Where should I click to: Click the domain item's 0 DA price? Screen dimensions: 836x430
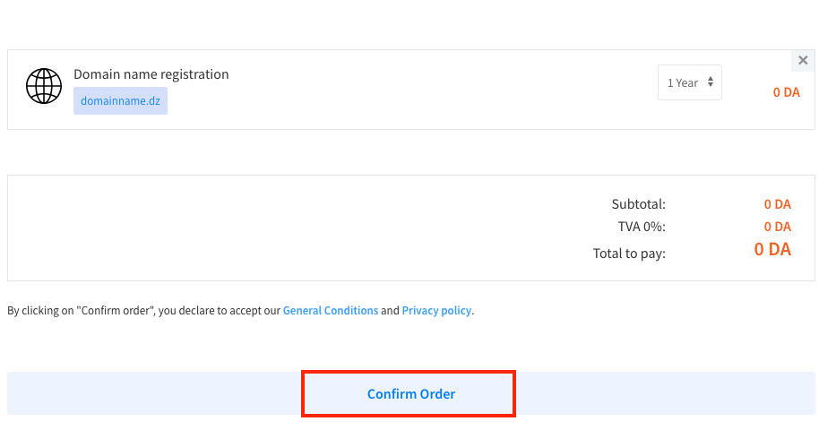coord(786,92)
